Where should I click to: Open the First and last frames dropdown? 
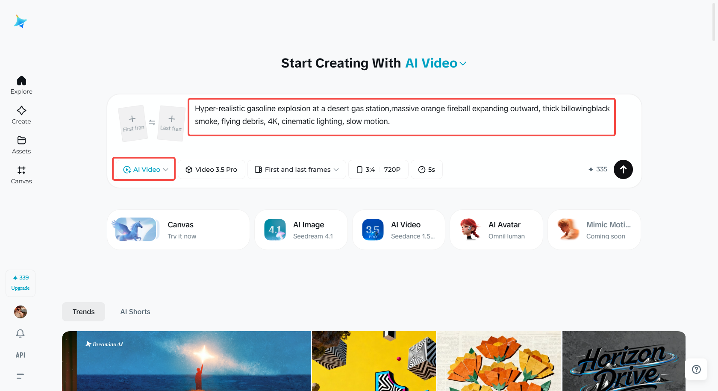[x=297, y=169]
